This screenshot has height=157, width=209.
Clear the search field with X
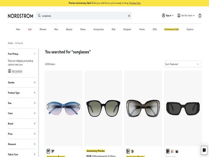click(129, 16)
